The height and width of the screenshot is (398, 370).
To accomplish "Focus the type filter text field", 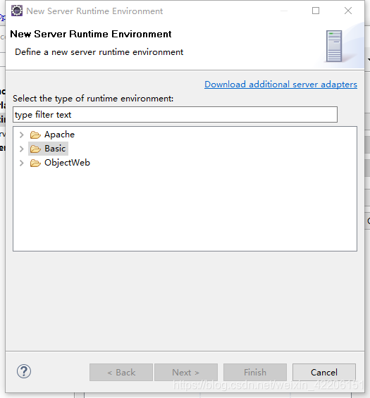I will pyautogui.click(x=175, y=115).
